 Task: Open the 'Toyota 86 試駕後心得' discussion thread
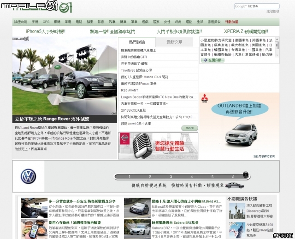pos(136,70)
